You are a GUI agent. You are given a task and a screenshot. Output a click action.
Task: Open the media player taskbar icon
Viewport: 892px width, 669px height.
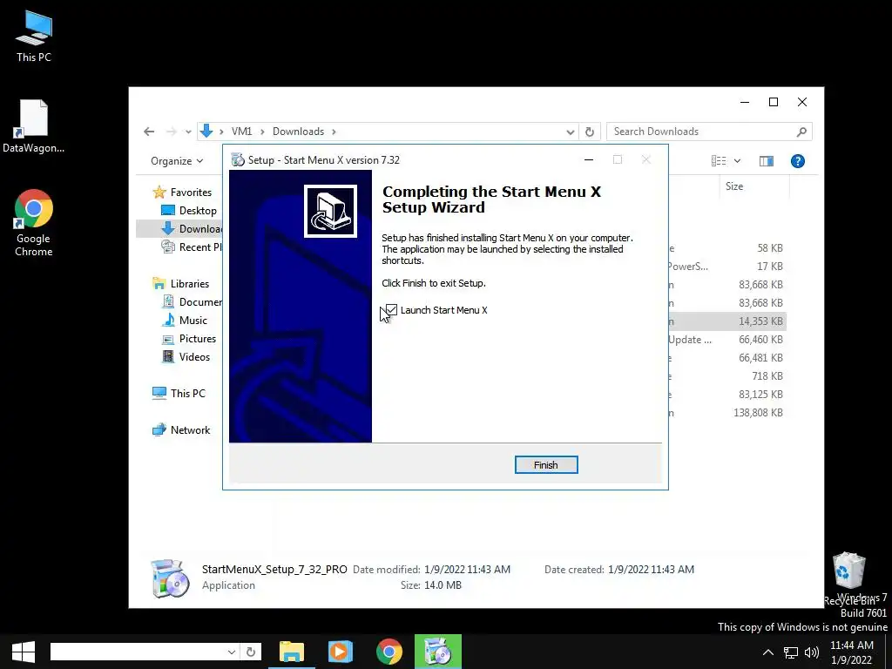[341, 652]
